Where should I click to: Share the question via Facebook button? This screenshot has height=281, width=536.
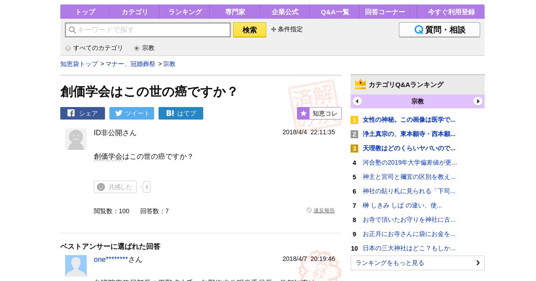click(83, 113)
